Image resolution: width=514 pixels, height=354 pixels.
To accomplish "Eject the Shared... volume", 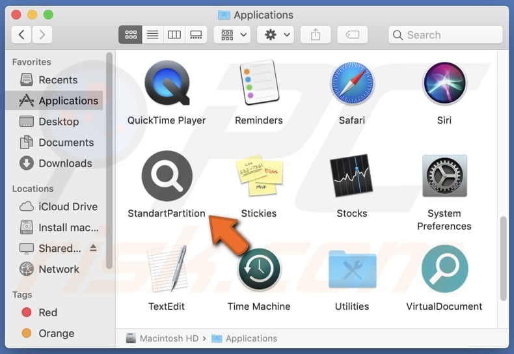I will 93,248.
